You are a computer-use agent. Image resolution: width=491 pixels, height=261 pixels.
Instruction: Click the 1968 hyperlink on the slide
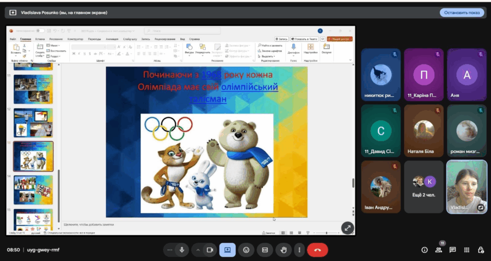tap(211, 75)
